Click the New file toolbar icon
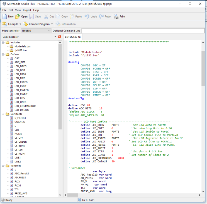Image resolution: width=207 pixels, height=204 pixels. click(5, 16)
